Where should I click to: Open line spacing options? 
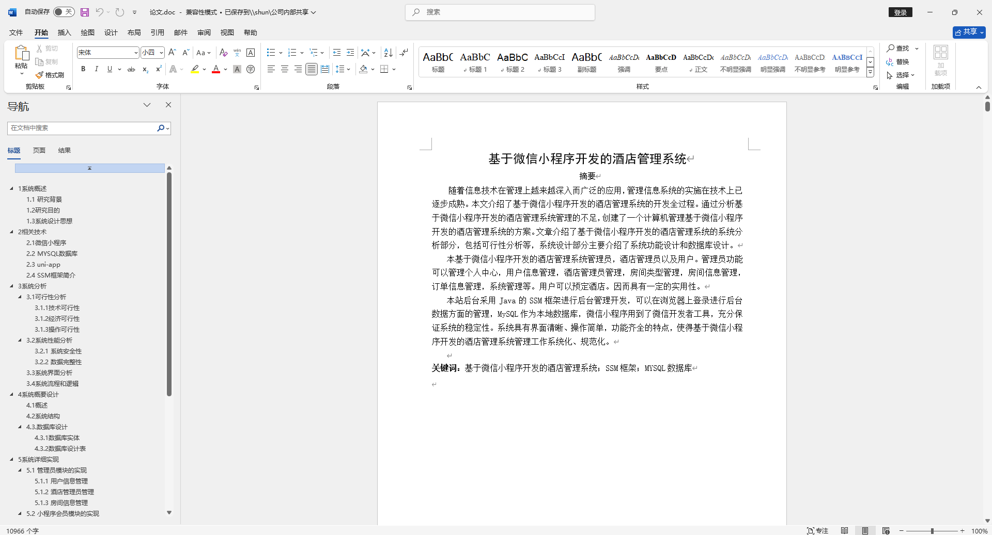click(343, 69)
